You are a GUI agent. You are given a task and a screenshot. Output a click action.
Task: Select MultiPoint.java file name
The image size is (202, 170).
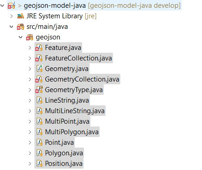pyautogui.click(x=67, y=121)
